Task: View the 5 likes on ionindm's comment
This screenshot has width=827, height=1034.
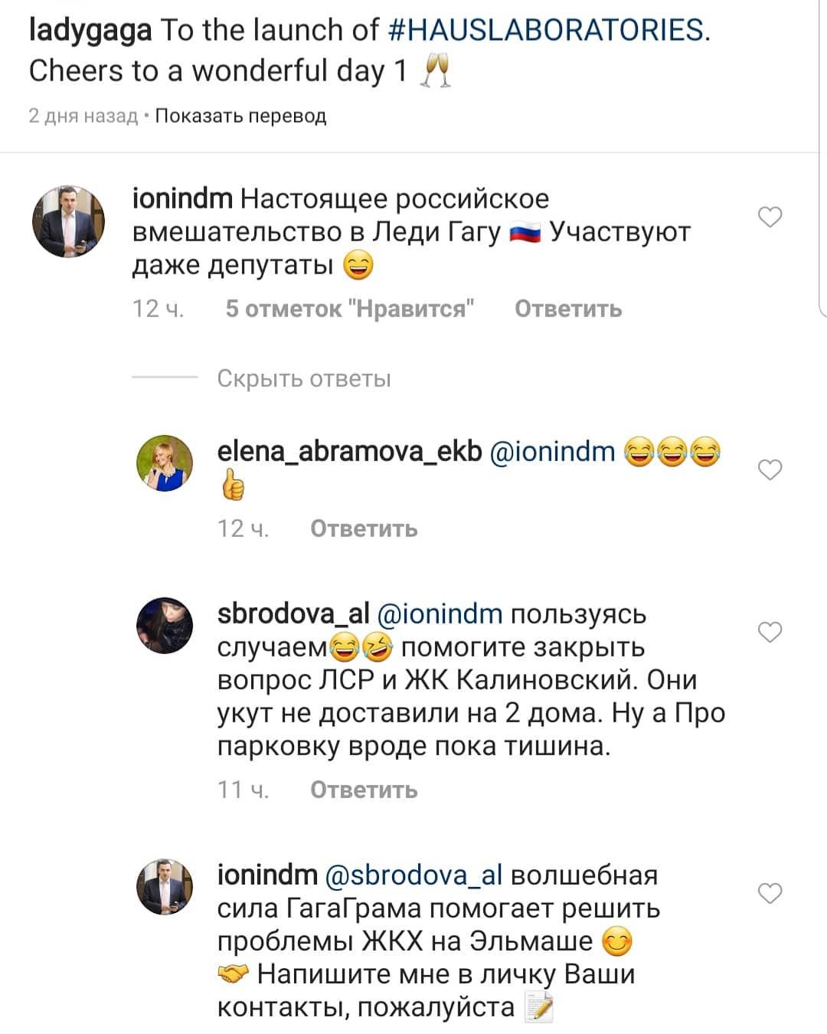Action: pyautogui.click(x=350, y=309)
